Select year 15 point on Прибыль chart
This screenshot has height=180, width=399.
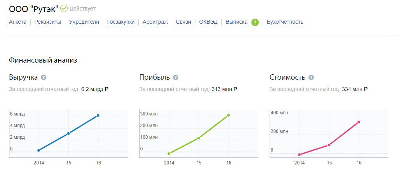pos(199,138)
